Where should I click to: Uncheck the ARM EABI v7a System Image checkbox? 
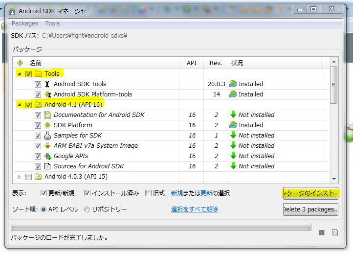38,146
